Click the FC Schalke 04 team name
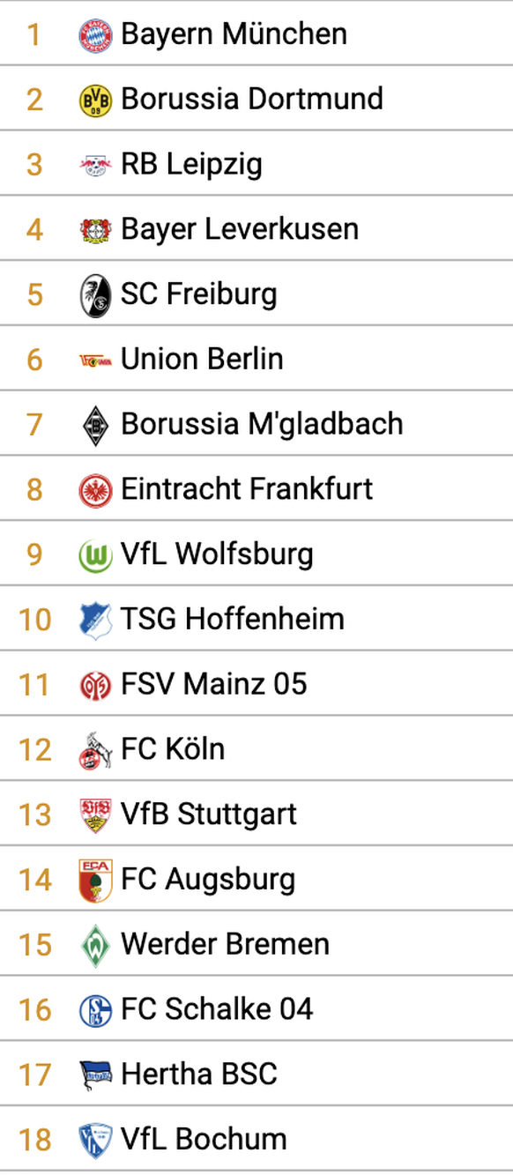This screenshot has width=513, height=1175. [217, 1009]
